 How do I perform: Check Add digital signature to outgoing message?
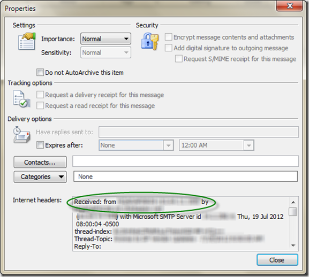click(x=168, y=48)
